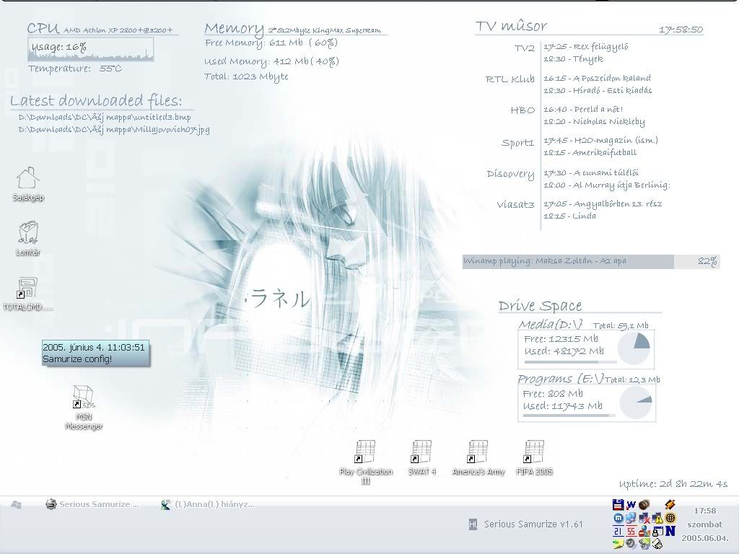This screenshot has height=554, width=739.
Task: Switch to Serious Samurize taskbar window
Action: (92, 505)
